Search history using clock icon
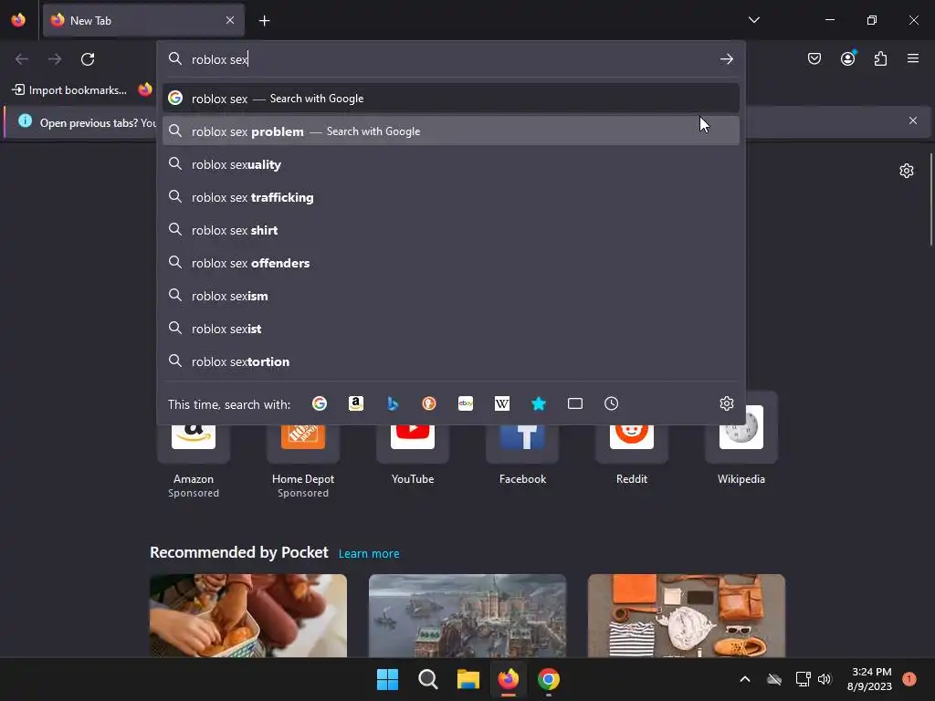This screenshot has width=935, height=701. [x=611, y=404]
